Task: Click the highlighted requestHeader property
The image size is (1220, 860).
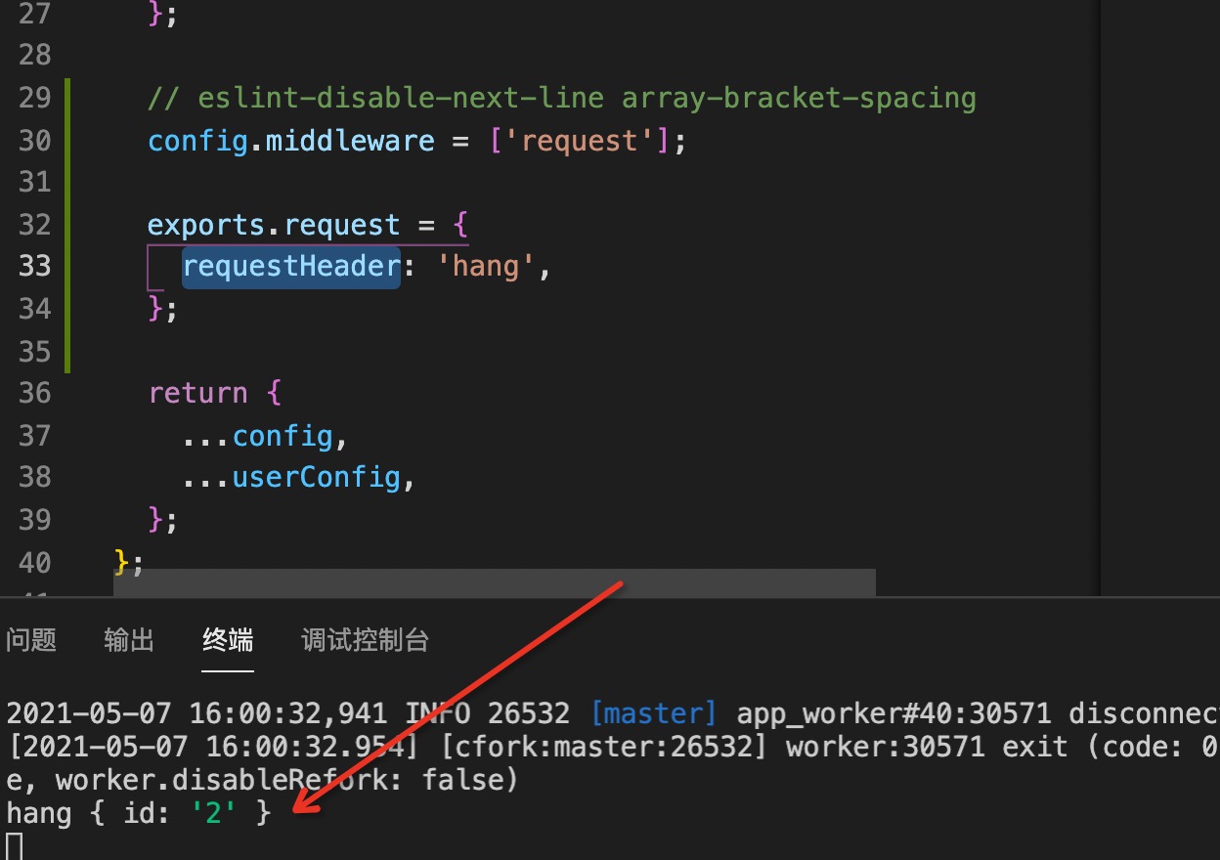Action: (x=291, y=267)
